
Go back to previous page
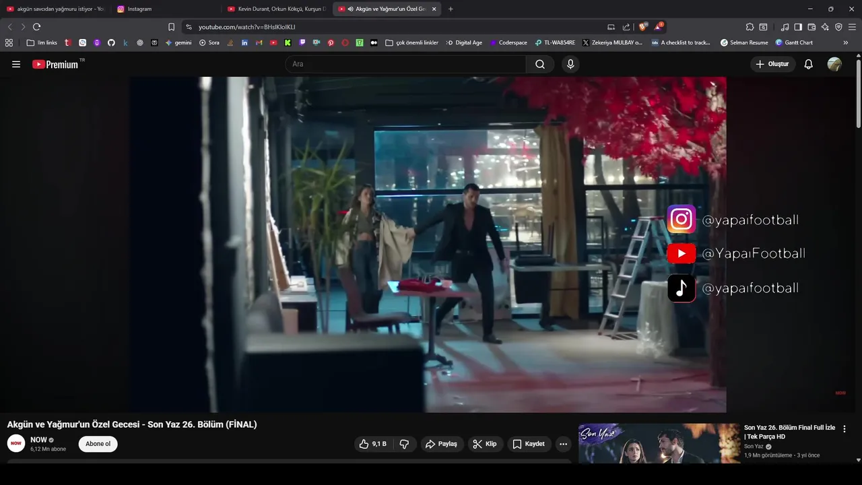point(9,27)
